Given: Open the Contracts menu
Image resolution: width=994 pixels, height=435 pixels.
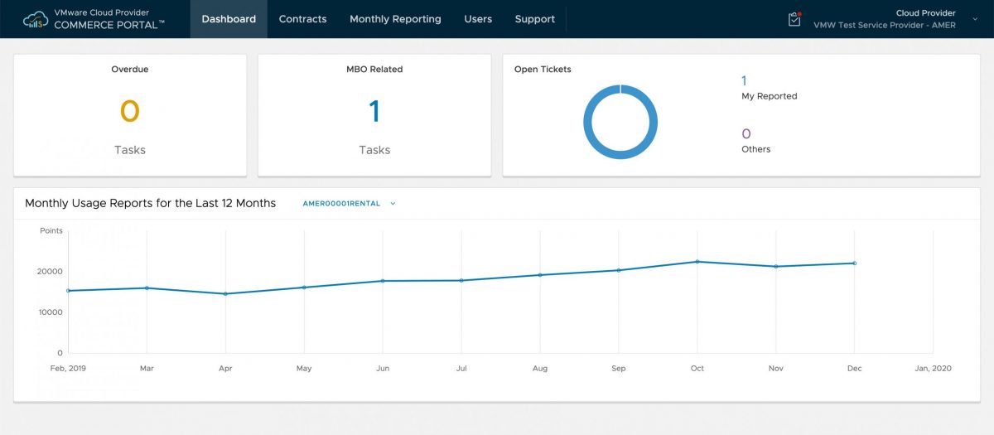Looking at the screenshot, I should (302, 19).
